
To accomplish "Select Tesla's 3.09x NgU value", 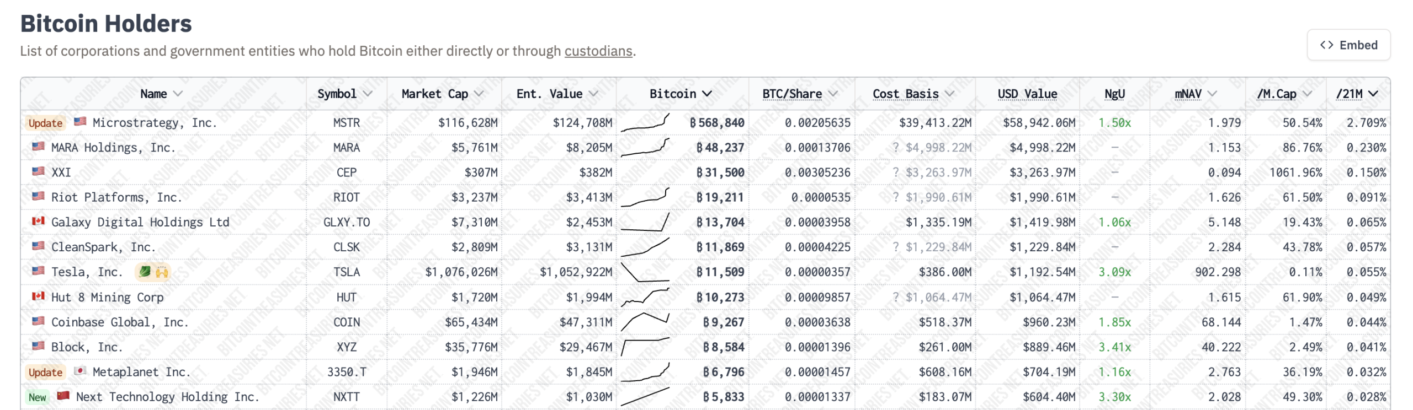I will [x=1114, y=272].
